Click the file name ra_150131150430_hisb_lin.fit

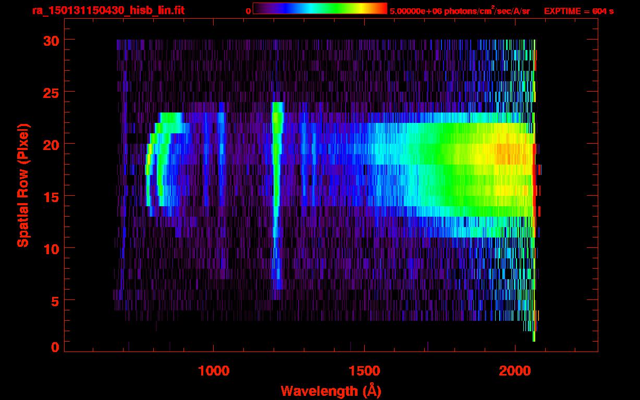point(108,11)
